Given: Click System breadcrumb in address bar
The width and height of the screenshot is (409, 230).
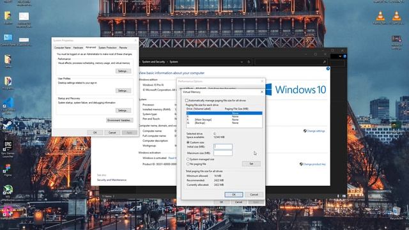Looking at the screenshot, I should point(174,62).
